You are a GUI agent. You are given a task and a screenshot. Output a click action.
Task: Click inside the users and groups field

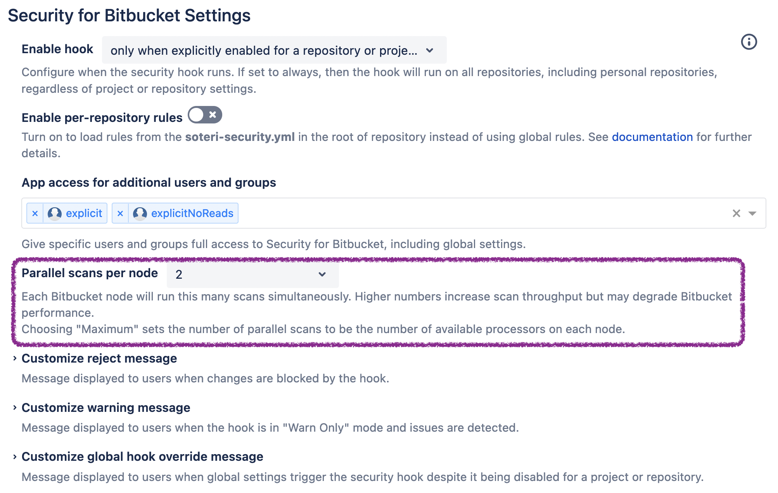click(465, 213)
